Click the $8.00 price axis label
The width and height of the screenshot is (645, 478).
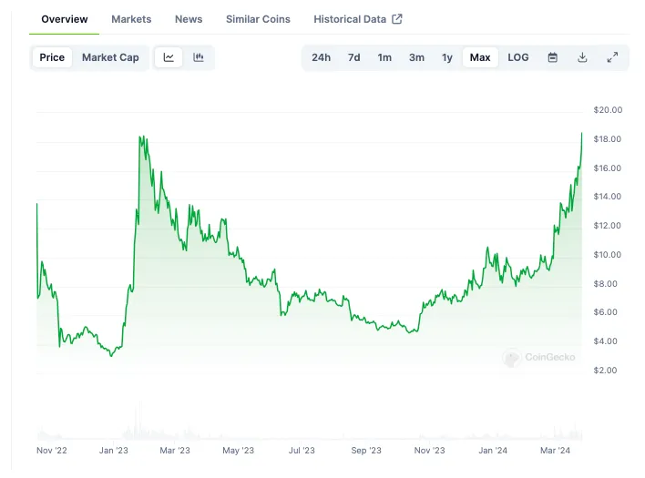click(605, 284)
